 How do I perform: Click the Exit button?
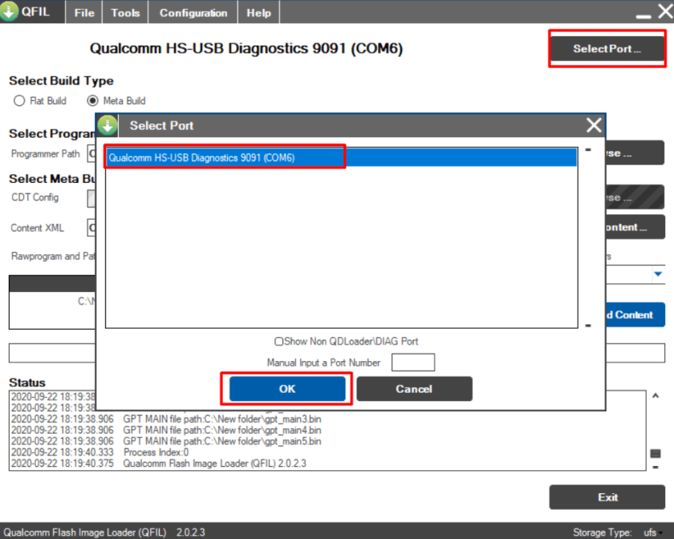[x=607, y=497]
